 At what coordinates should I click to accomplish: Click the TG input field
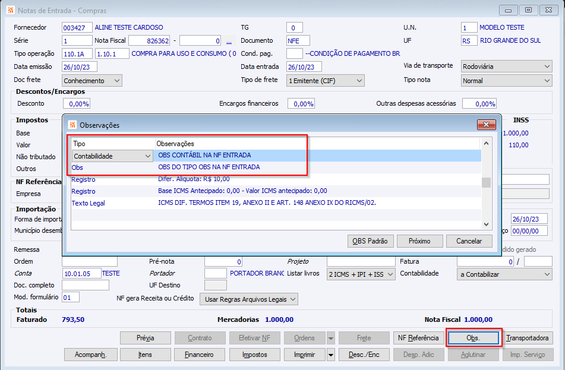point(295,28)
